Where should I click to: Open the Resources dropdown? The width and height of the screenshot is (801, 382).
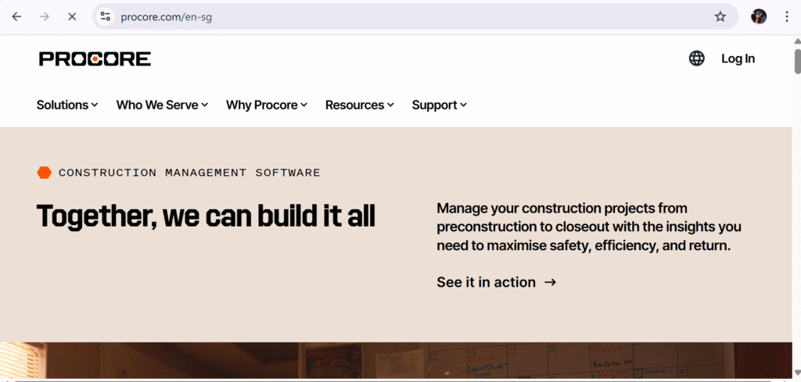[360, 105]
